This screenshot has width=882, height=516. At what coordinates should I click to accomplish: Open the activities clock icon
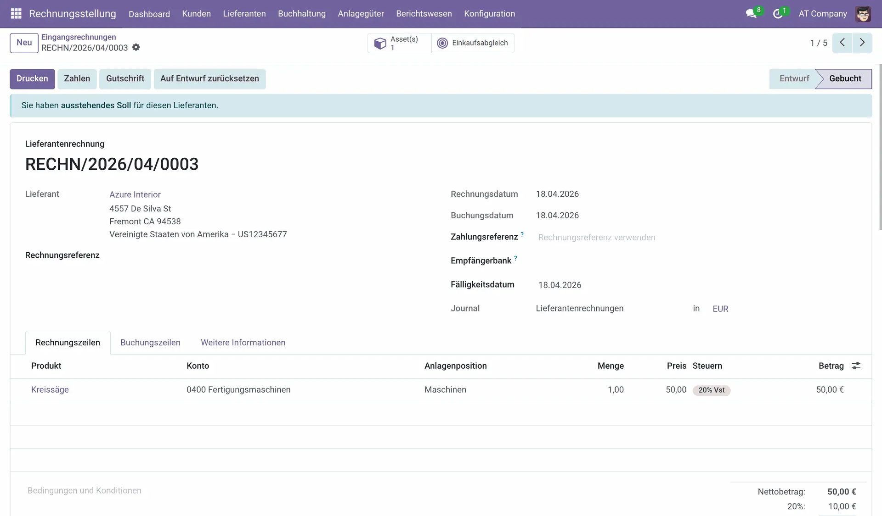777,14
